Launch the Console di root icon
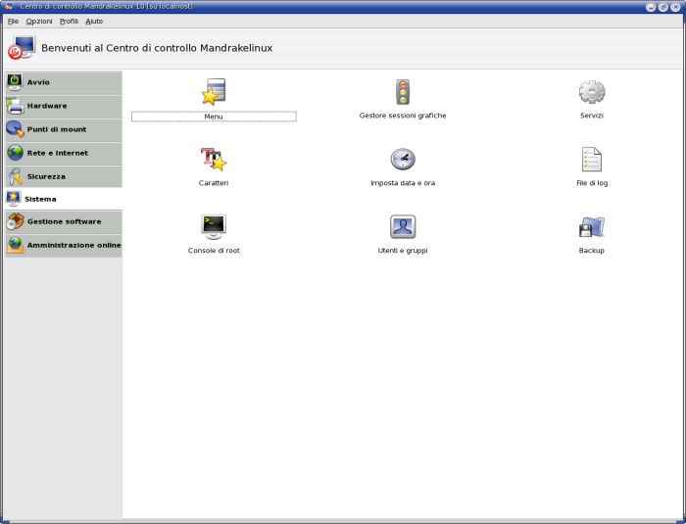Image resolution: width=686 pixels, height=524 pixels. [214, 226]
